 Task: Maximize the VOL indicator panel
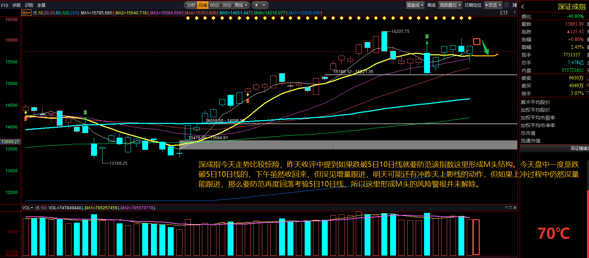tap(511, 208)
